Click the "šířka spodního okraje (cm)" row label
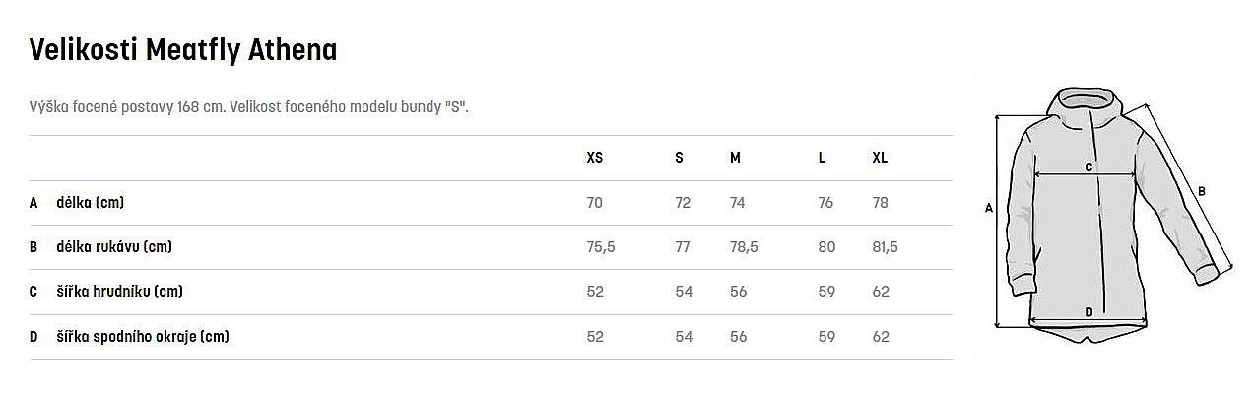 pyautogui.click(x=143, y=337)
